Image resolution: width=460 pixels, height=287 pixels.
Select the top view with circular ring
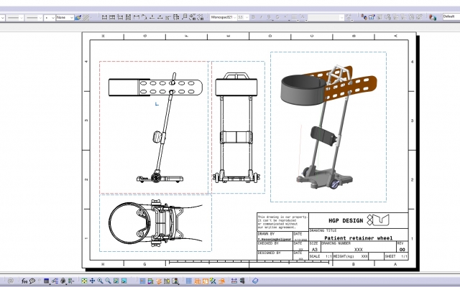(155, 223)
